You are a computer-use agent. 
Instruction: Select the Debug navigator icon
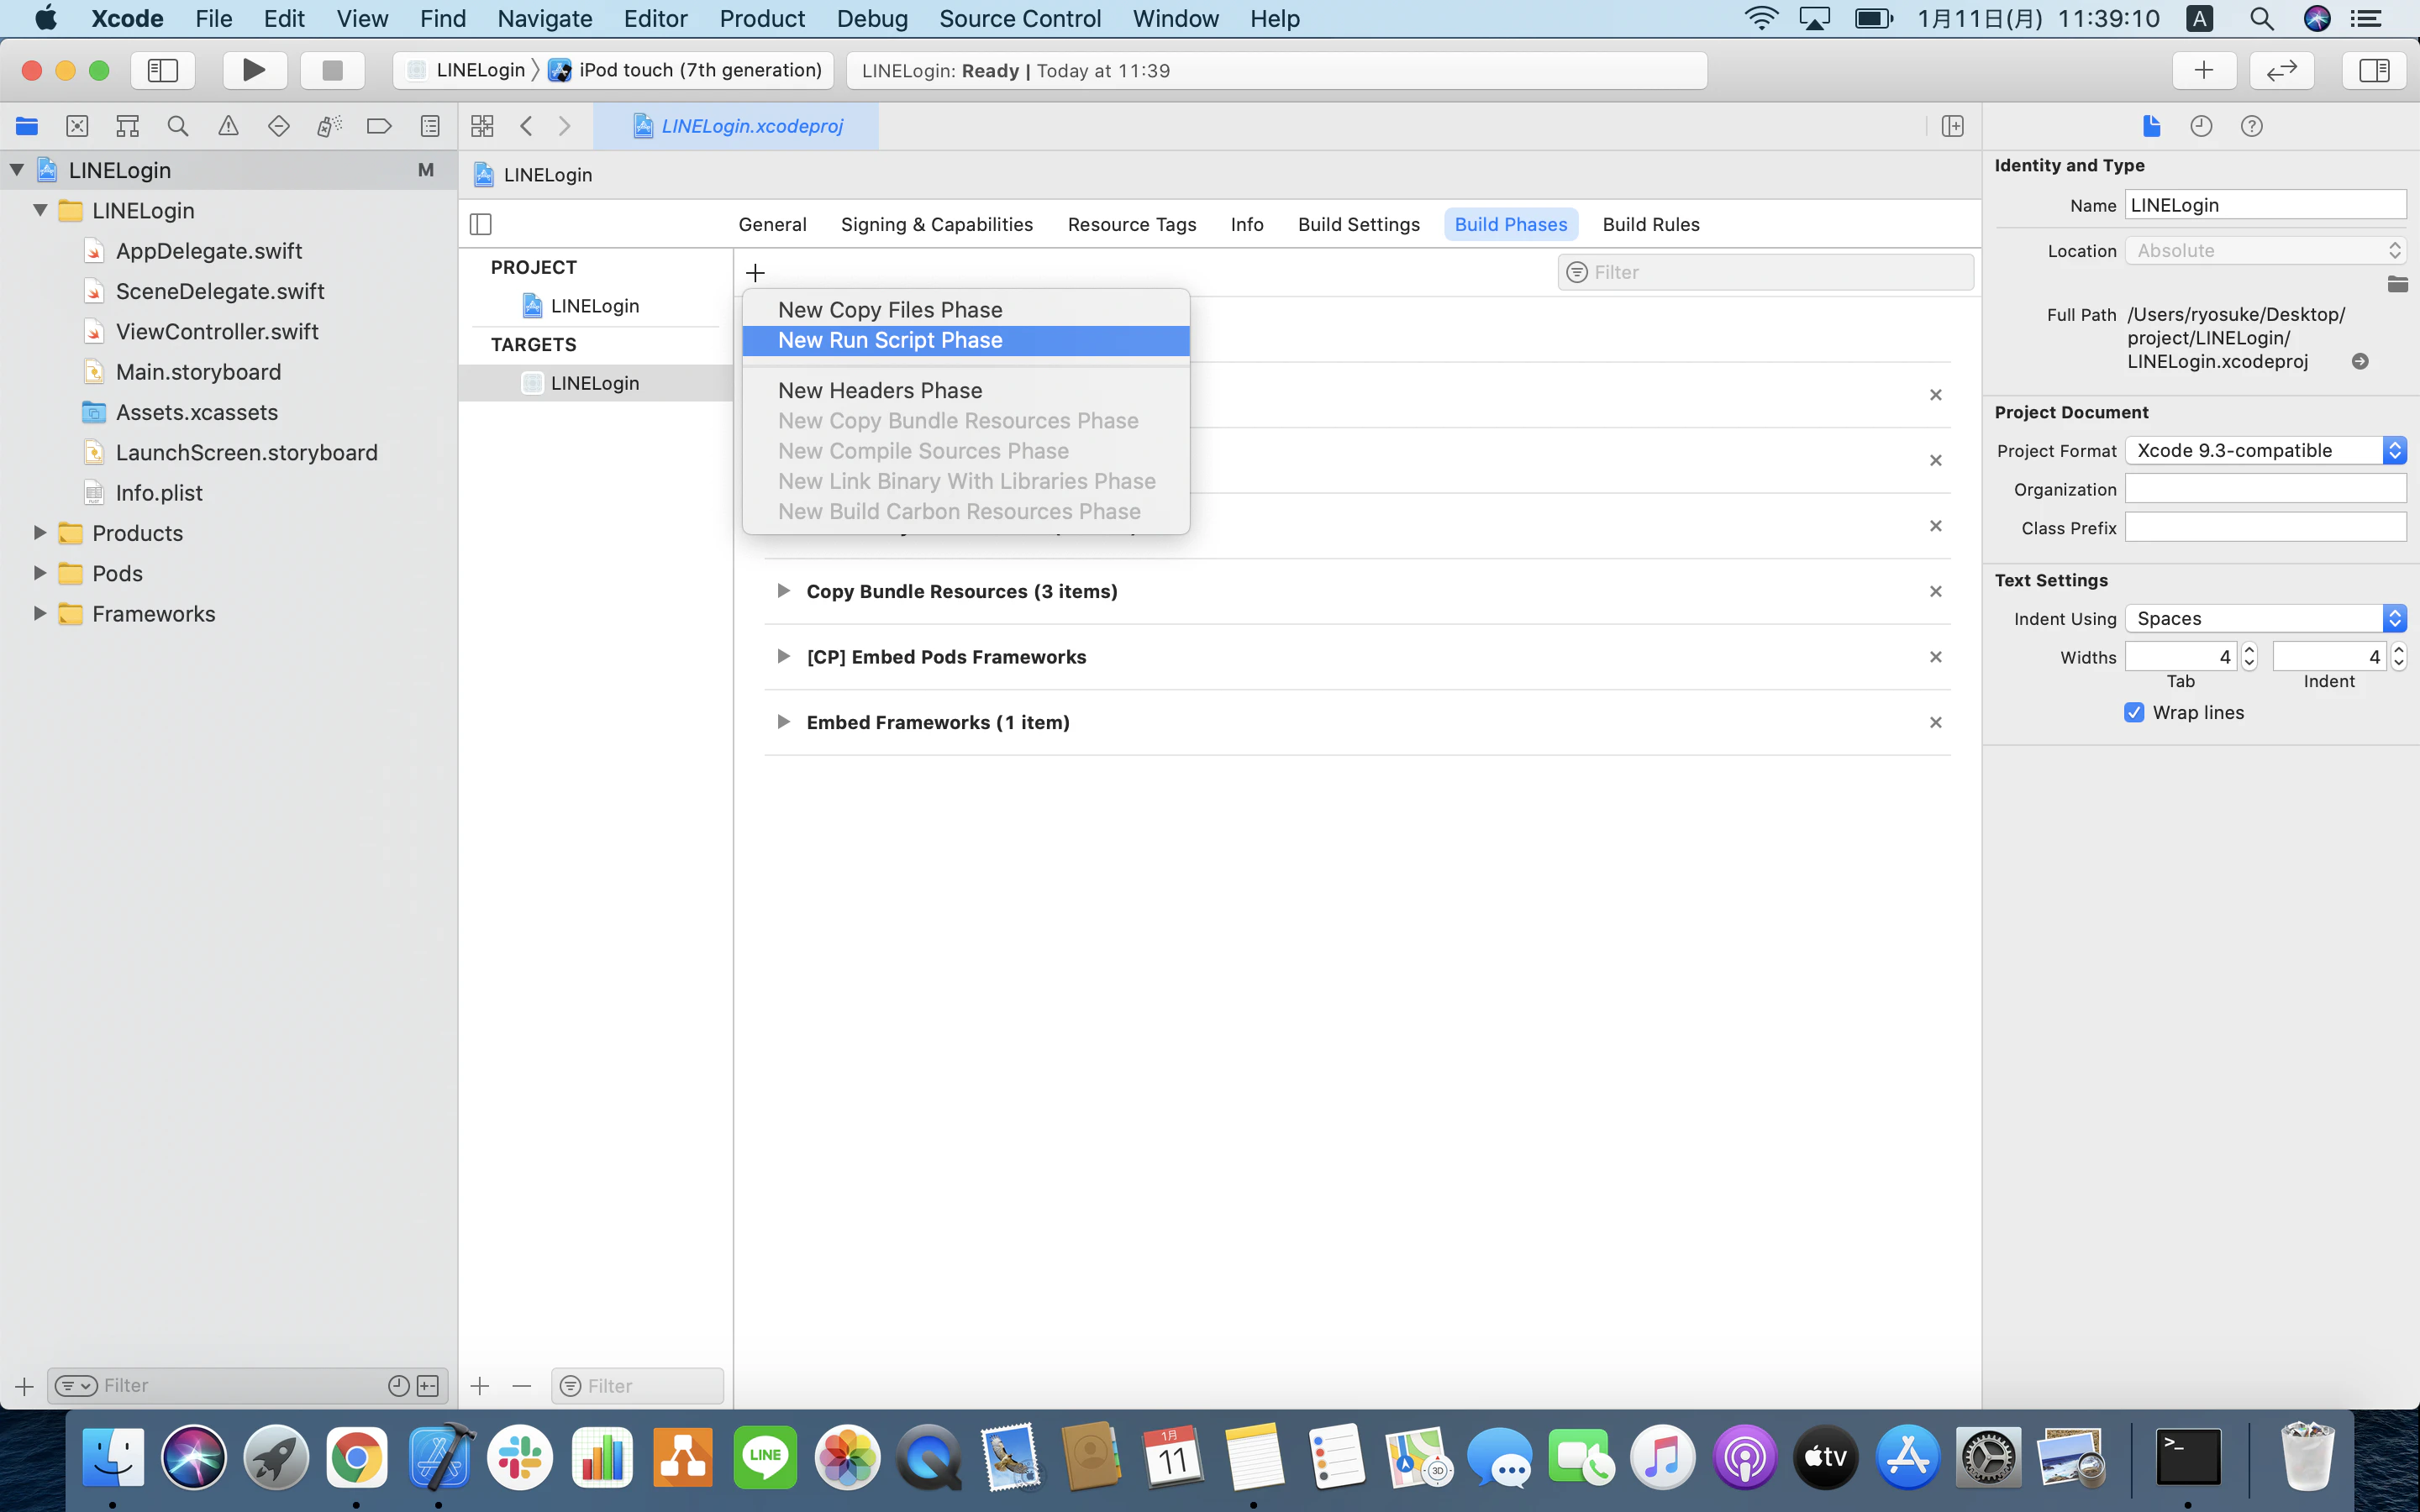pos(329,126)
